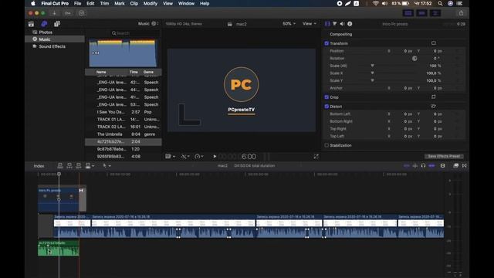Click the audio waveform preview thumbnail
494x278 pixels.
pos(123,53)
